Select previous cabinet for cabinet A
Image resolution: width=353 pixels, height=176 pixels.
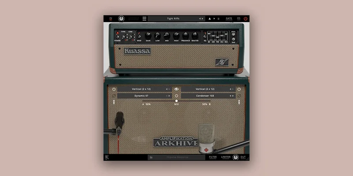tap(167, 89)
